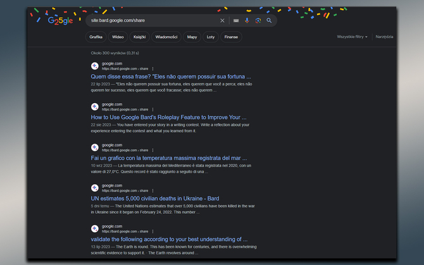
Task: Open 'Quem disse essa frase?' result link
Action: point(171,77)
